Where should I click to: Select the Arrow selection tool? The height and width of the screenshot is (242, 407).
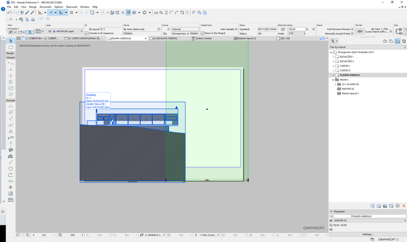(11, 41)
